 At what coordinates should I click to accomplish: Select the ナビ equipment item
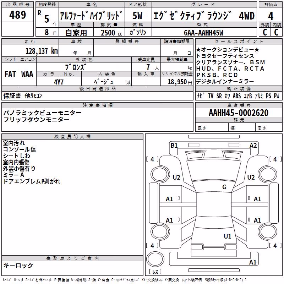coord(201,96)
